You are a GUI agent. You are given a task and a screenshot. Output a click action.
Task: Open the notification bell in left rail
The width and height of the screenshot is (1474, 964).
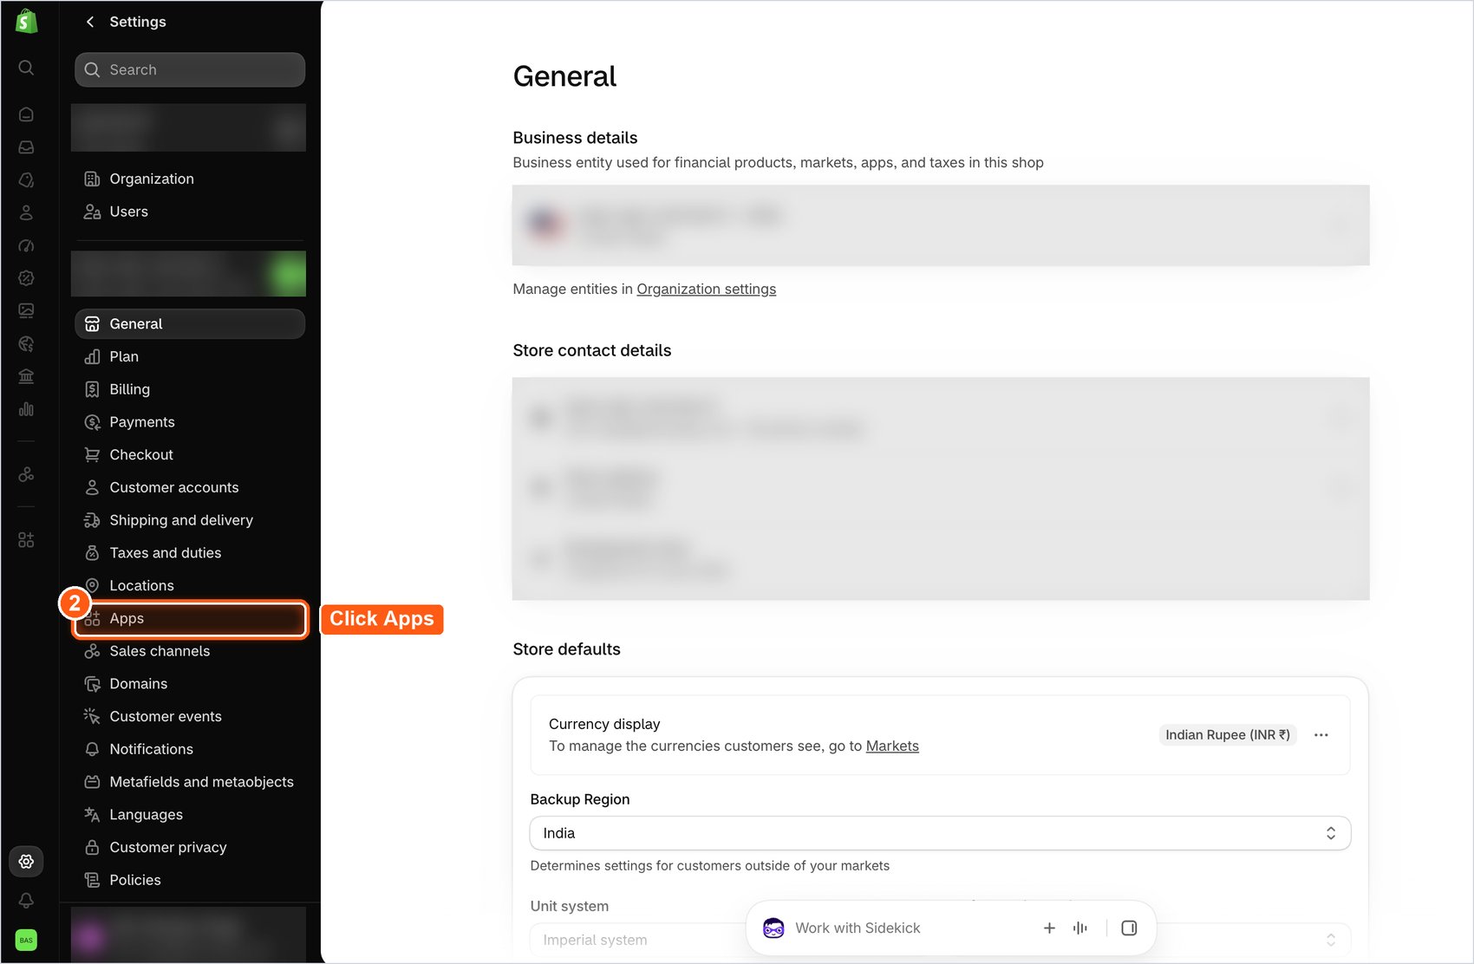click(x=26, y=901)
